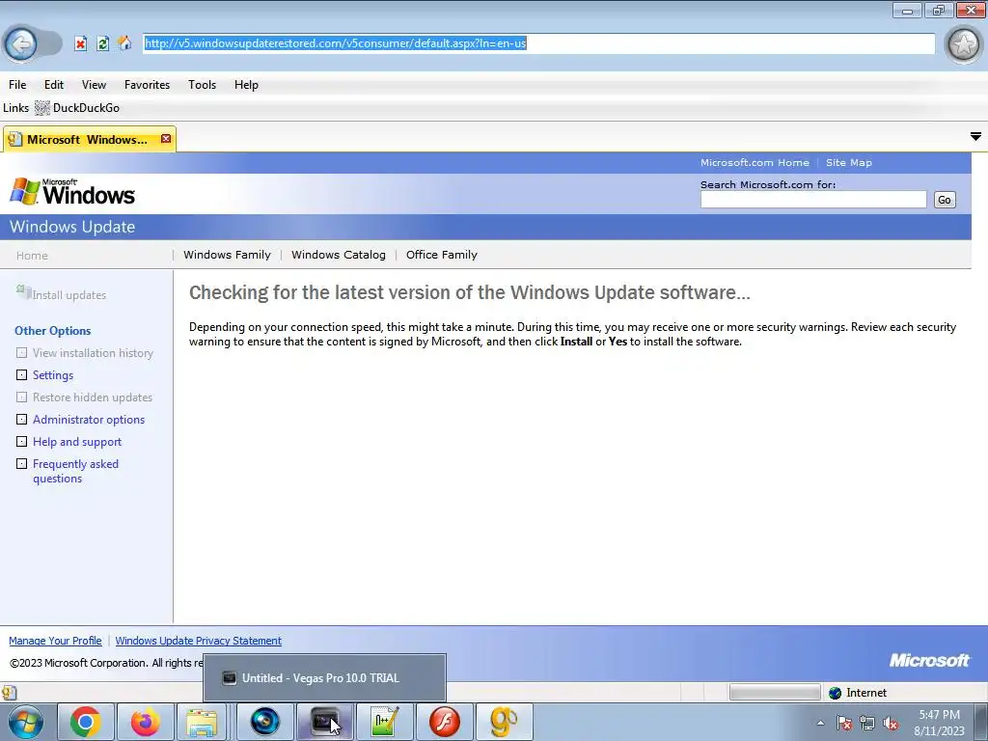Refresh the page with green arrows icon
Viewport: 988px width, 741px height.
[x=102, y=43]
